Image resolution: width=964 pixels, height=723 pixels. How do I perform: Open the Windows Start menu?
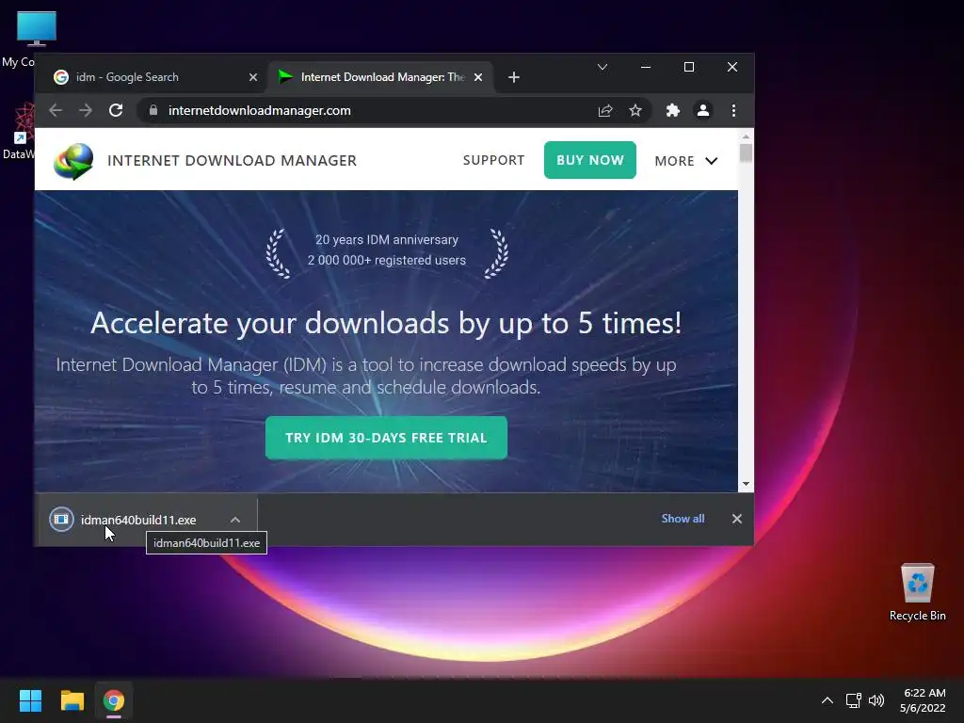click(x=30, y=700)
